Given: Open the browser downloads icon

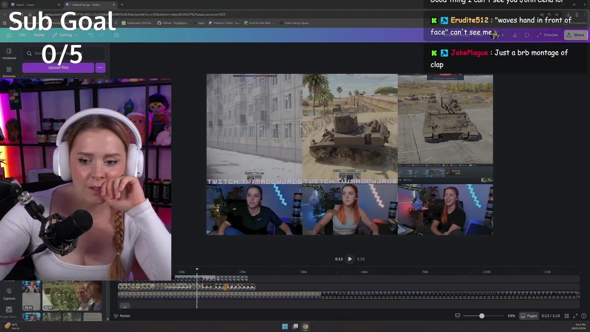Looking at the screenshot, I should (x=568, y=14).
